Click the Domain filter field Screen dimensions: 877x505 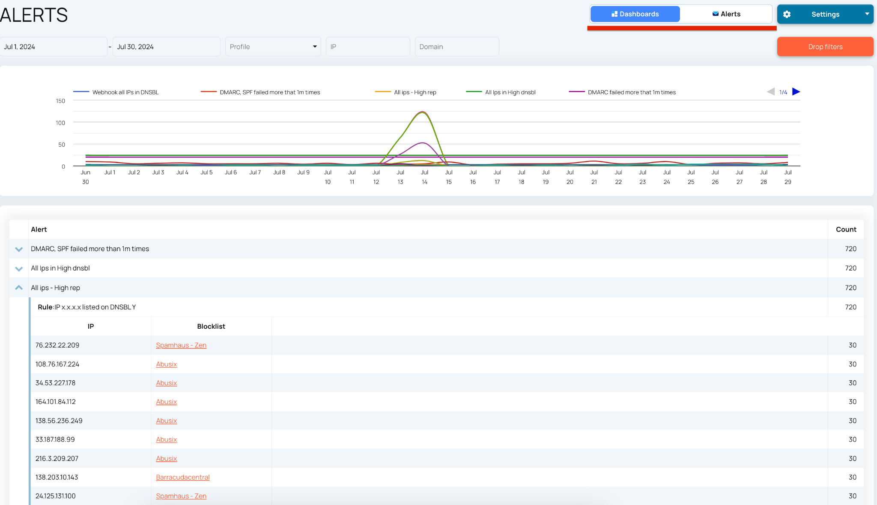tap(457, 47)
